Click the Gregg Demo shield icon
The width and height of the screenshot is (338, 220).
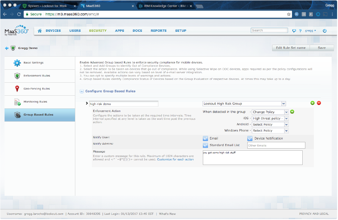(13, 48)
